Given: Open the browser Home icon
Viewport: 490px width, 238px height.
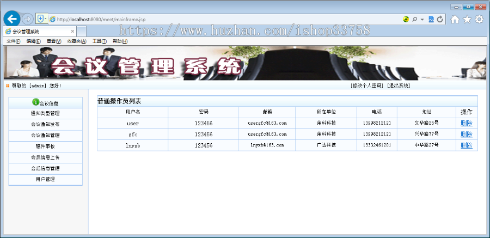Looking at the screenshot, I should point(455,20).
